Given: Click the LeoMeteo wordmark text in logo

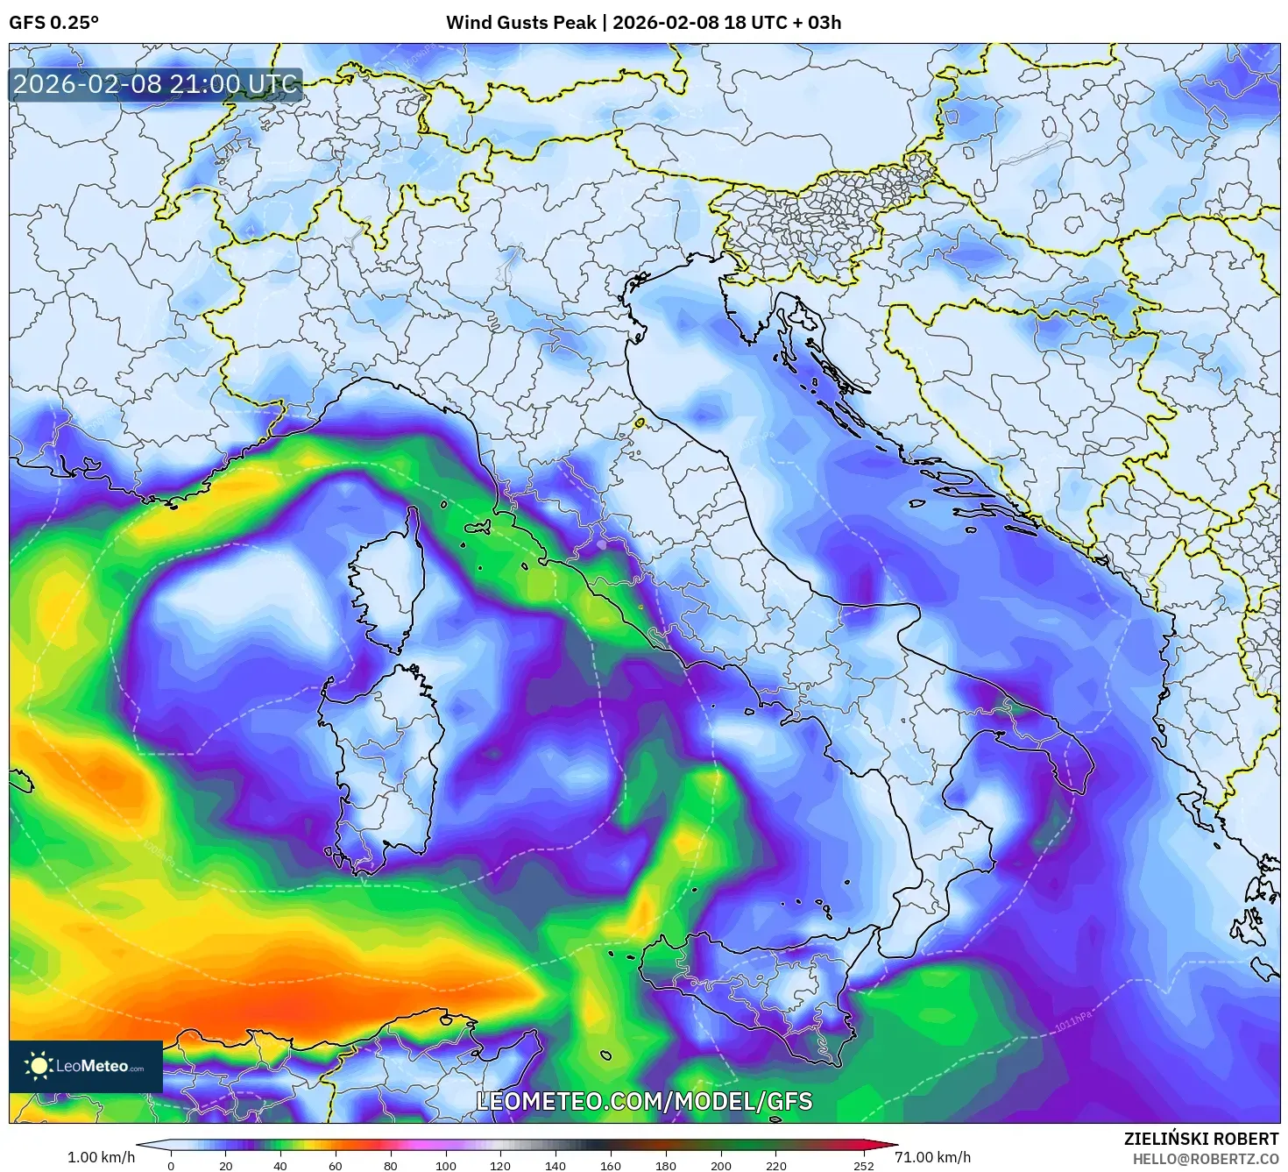Looking at the screenshot, I should click(x=99, y=1067).
